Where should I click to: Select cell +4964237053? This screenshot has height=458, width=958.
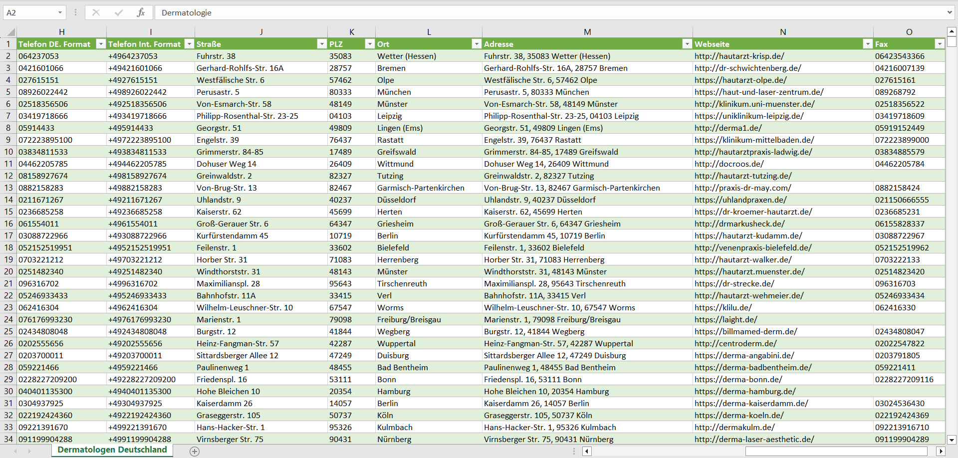[x=150, y=56]
